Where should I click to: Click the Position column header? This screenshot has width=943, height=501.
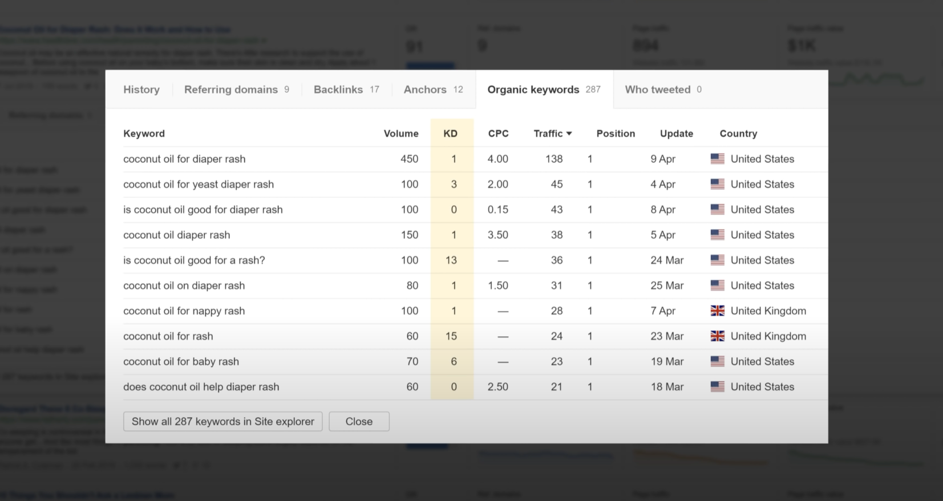pyautogui.click(x=616, y=133)
